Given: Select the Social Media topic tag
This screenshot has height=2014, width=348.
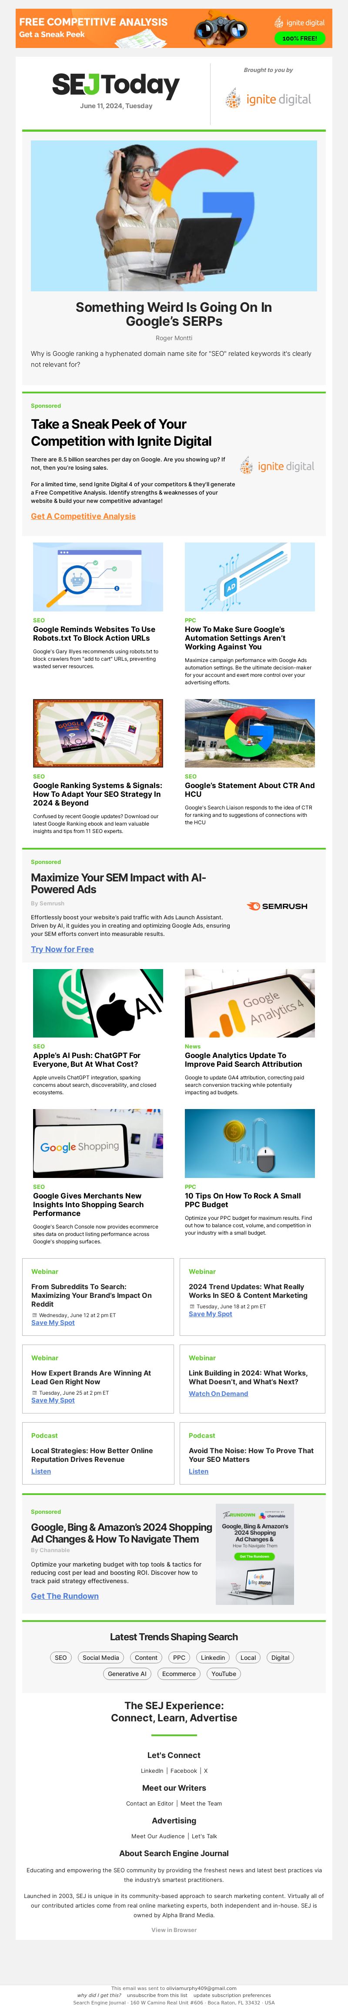Looking at the screenshot, I should click(100, 1658).
